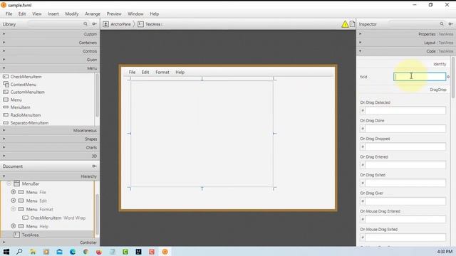
Task: Select SeparatorMenuItem icon in the Library list
Action: point(6,123)
